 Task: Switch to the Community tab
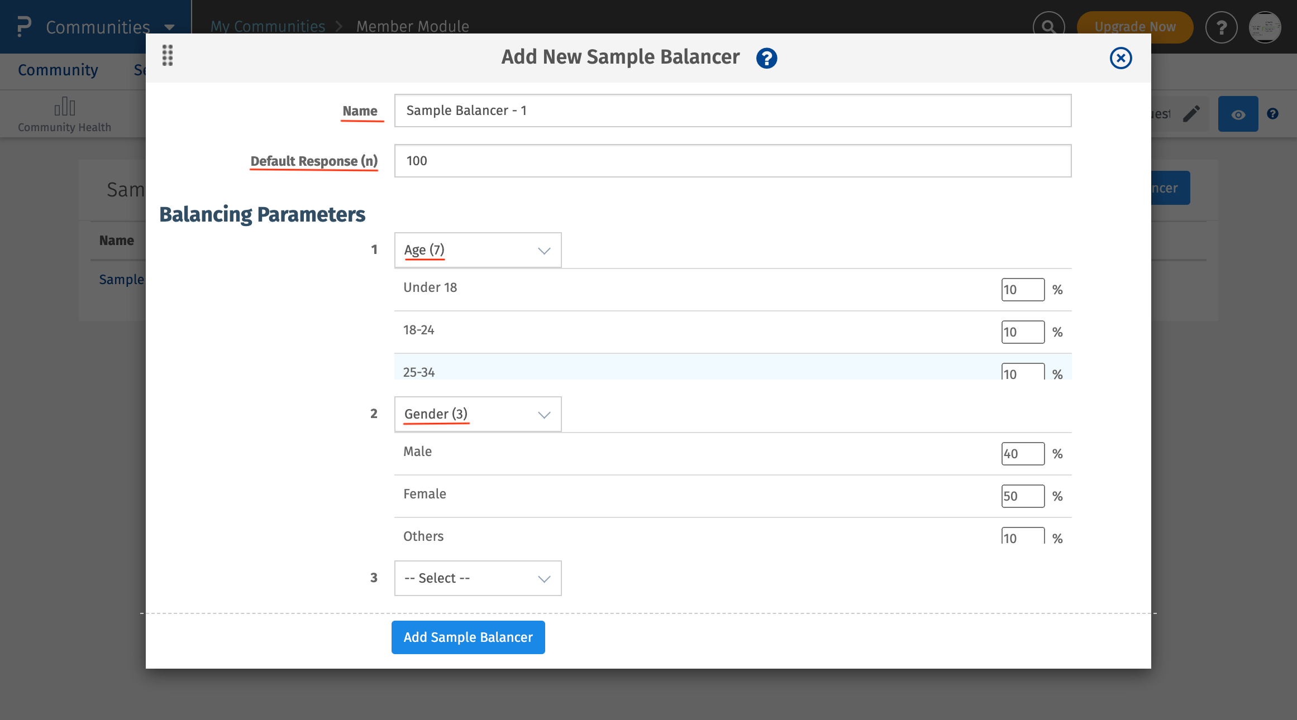tap(58, 70)
